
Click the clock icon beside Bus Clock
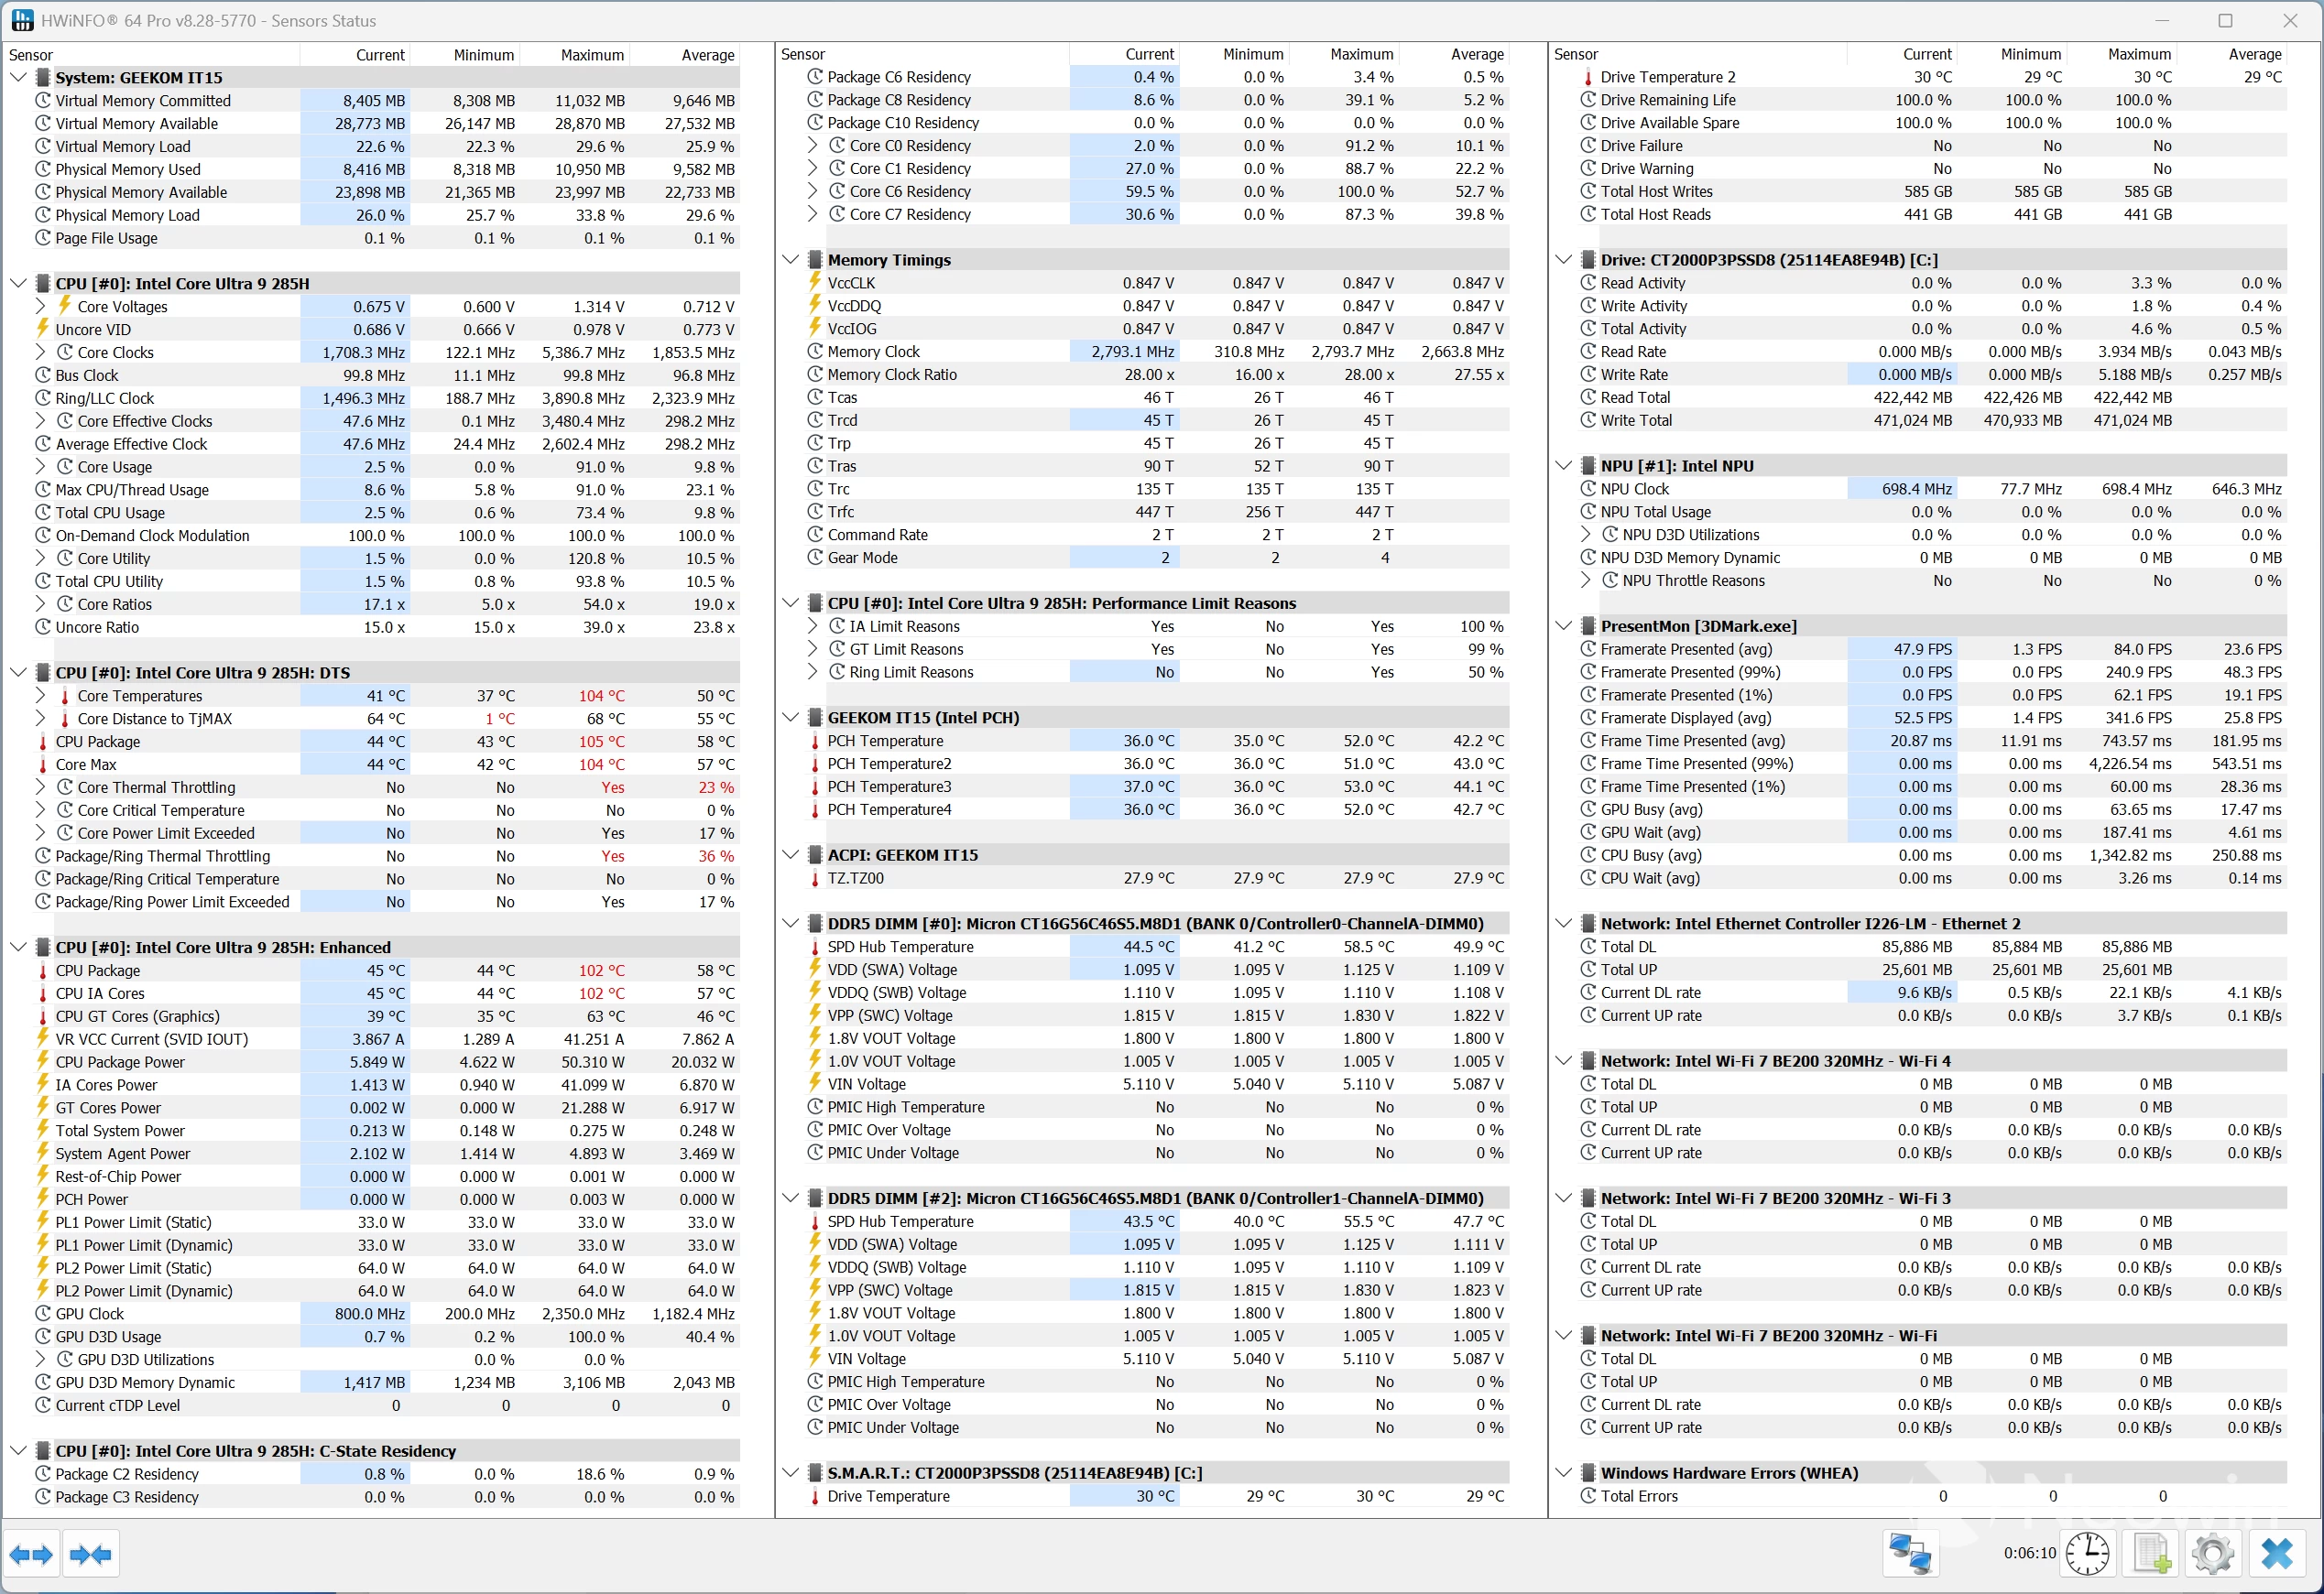[43, 375]
